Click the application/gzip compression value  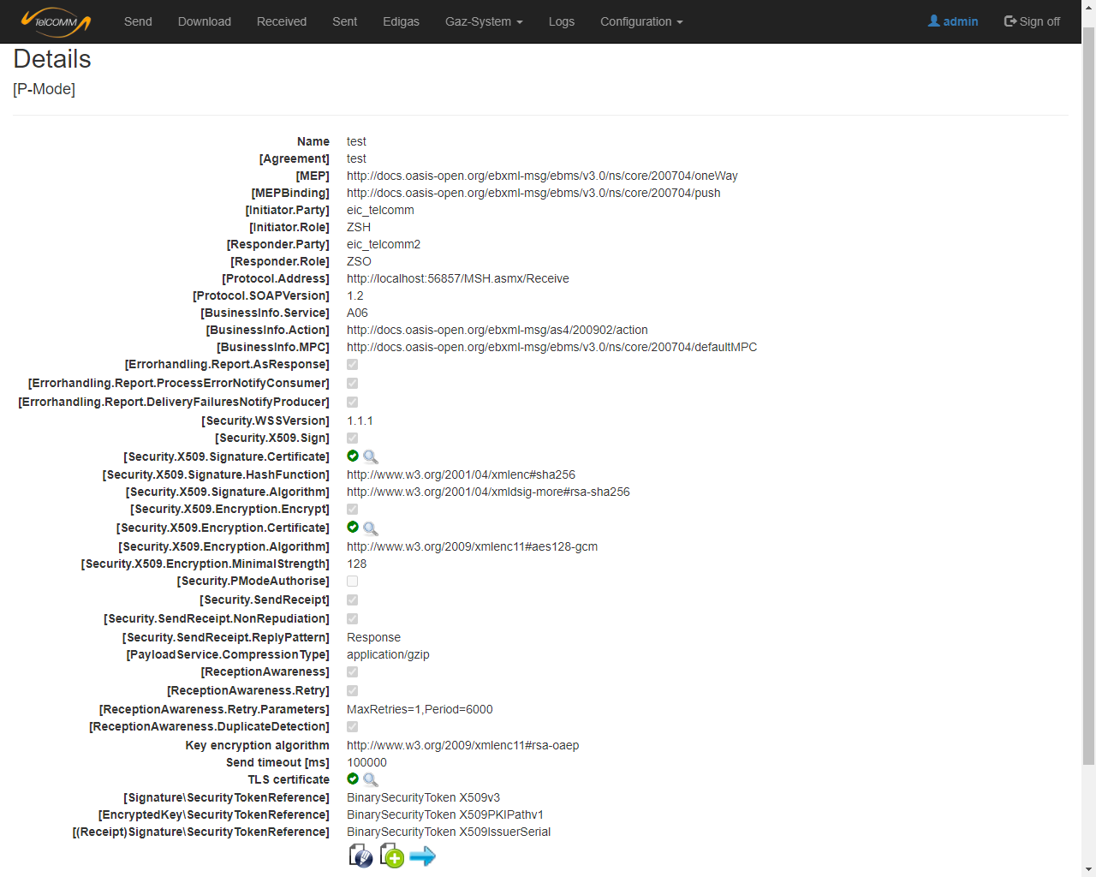tap(388, 654)
